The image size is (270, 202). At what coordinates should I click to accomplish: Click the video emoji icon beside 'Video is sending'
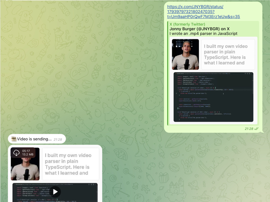tap(14, 139)
